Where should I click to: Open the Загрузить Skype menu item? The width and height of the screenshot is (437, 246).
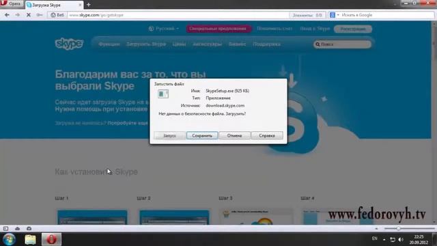(x=146, y=44)
